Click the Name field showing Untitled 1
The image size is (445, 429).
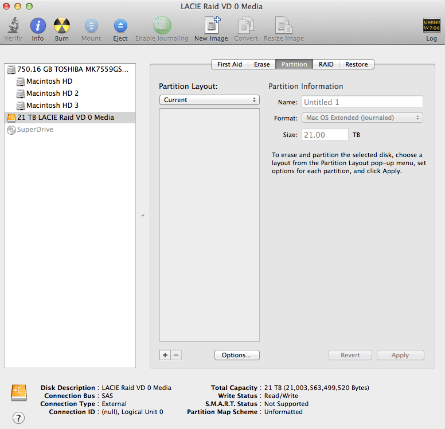[362, 102]
